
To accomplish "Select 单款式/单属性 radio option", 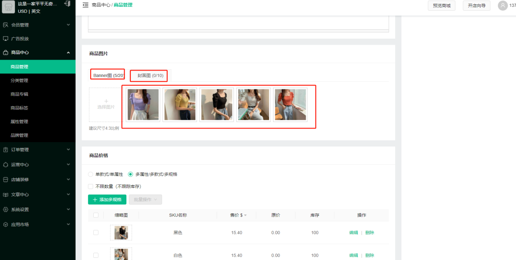I will coord(90,174).
